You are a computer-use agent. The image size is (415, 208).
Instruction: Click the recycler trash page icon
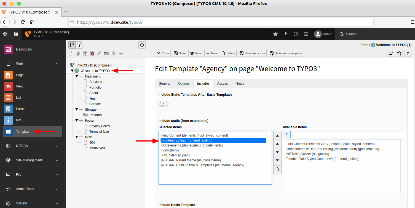click(114, 53)
